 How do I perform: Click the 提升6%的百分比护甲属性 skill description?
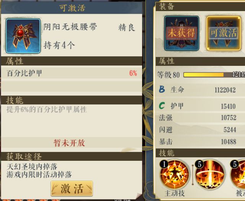click(47, 110)
